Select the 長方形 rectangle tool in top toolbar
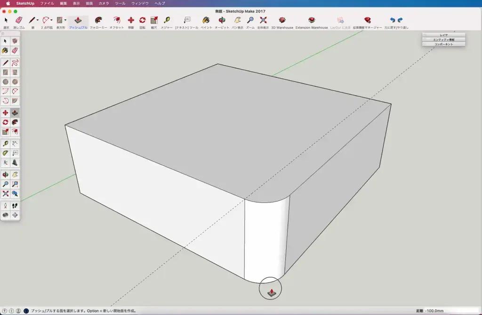The image size is (482, 315). coord(59,20)
